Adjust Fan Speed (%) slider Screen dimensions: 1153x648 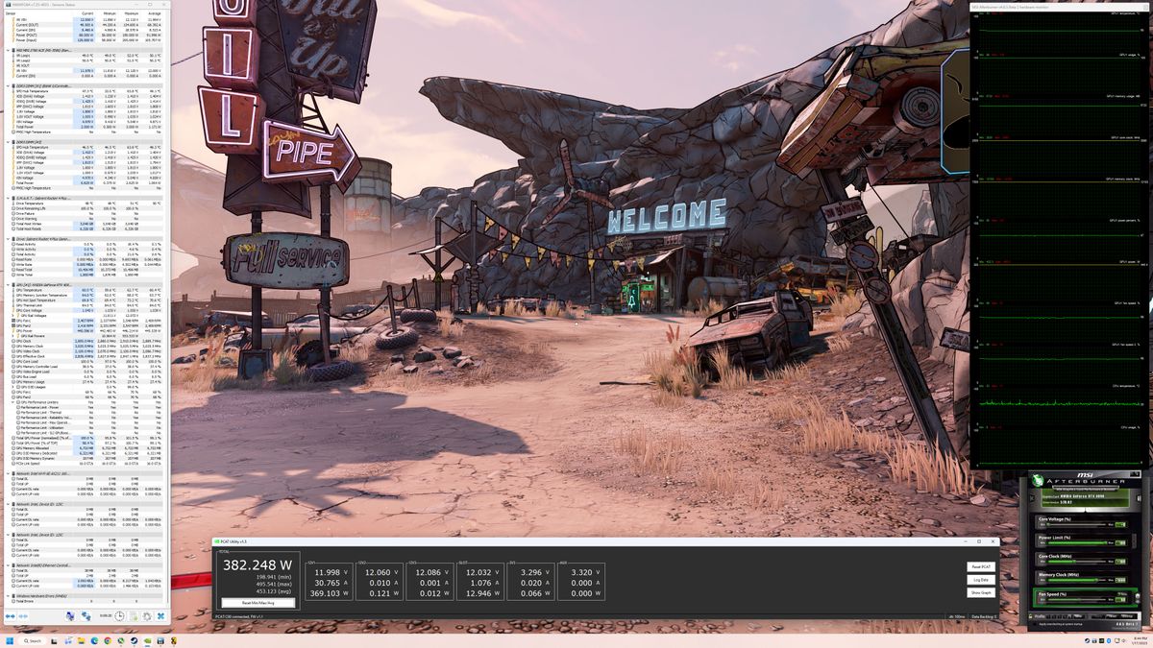[1076, 600]
